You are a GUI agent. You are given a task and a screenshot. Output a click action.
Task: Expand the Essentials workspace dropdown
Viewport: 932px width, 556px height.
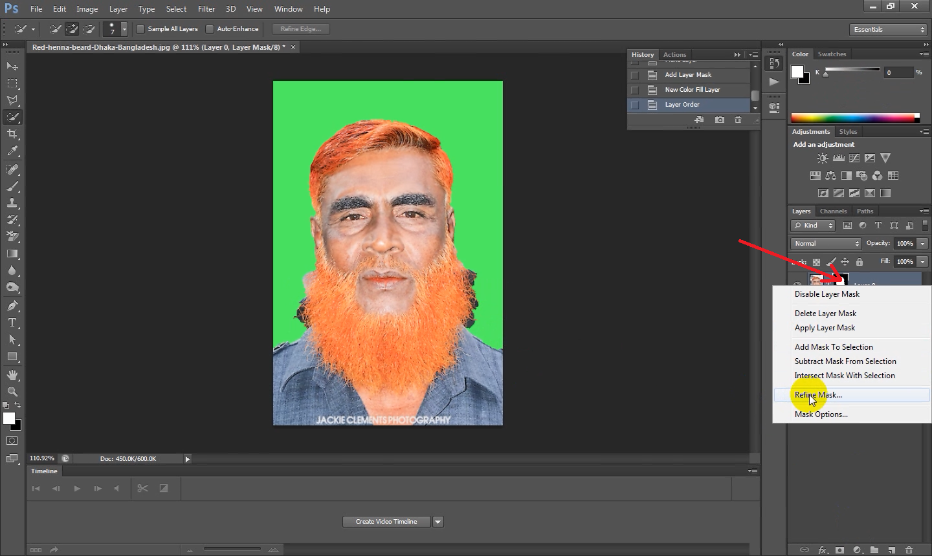(x=889, y=30)
